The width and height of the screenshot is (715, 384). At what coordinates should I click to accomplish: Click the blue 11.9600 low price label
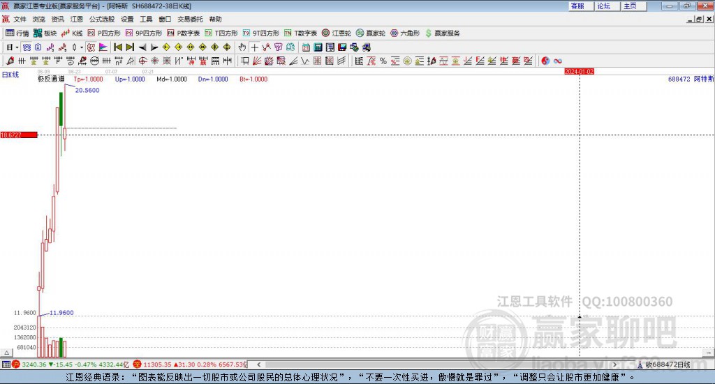[61, 313]
